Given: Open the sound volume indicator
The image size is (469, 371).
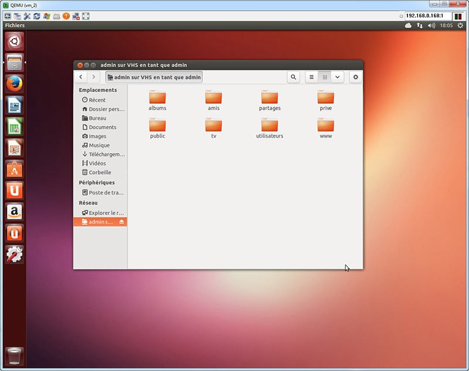Looking at the screenshot, I should [x=431, y=25].
